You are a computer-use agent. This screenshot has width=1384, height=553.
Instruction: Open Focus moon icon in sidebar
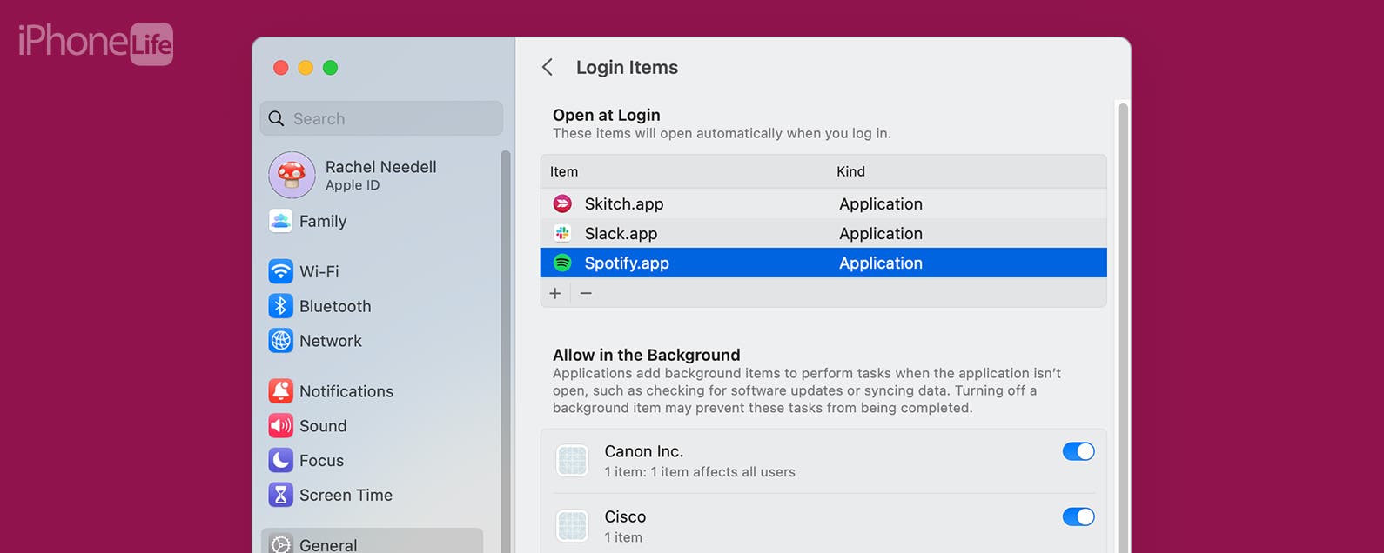point(280,460)
